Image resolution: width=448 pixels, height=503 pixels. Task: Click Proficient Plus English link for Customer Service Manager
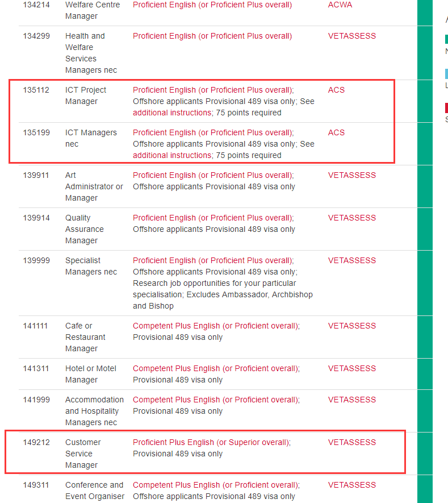(211, 442)
